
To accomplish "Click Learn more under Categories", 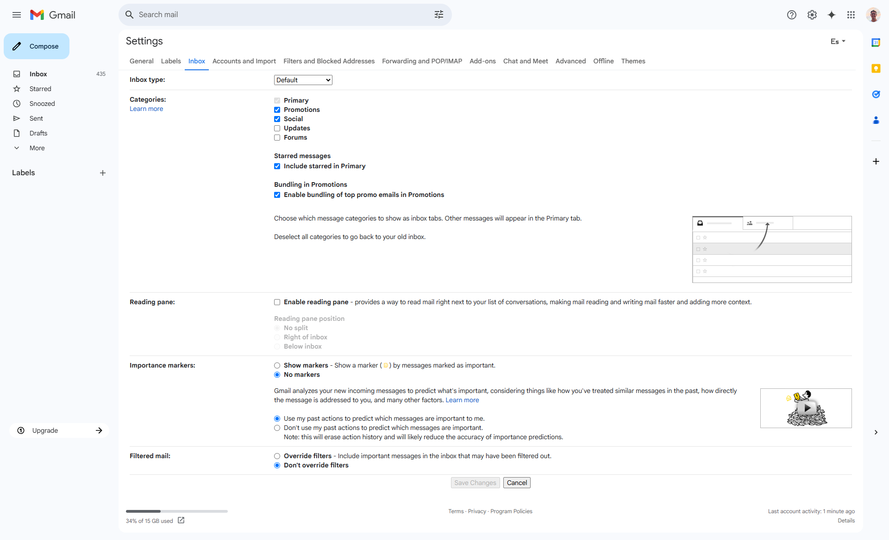I will coord(146,109).
